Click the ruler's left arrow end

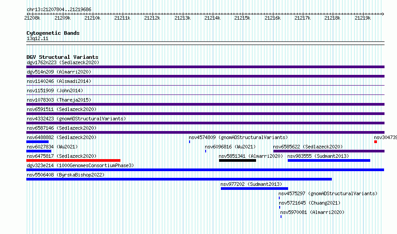pos(28,14)
